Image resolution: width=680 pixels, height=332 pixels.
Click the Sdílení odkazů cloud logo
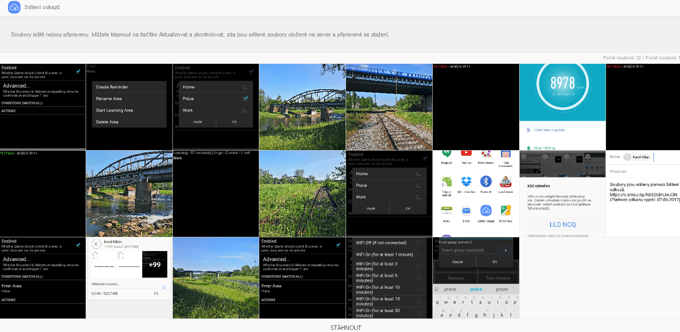coord(14,7)
